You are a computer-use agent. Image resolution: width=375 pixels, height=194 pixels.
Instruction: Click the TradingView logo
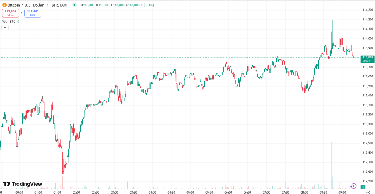click(x=22, y=184)
